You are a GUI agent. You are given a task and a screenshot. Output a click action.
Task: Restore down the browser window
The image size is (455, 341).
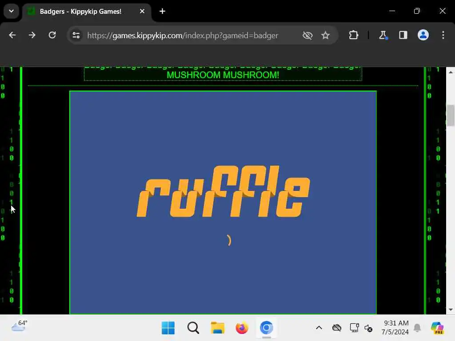click(x=417, y=11)
